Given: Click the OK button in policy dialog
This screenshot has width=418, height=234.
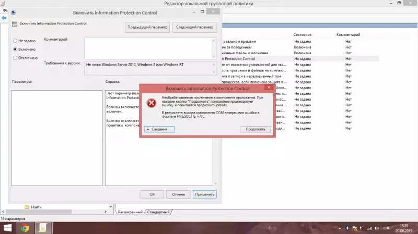Looking at the screenshot, I should [x=152, y=194].
